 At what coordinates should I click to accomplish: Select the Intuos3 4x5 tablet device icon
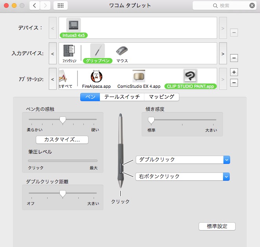click(x=73, y=25)
